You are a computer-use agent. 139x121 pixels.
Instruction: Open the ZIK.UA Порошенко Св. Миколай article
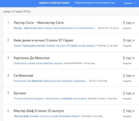point(51,81)
